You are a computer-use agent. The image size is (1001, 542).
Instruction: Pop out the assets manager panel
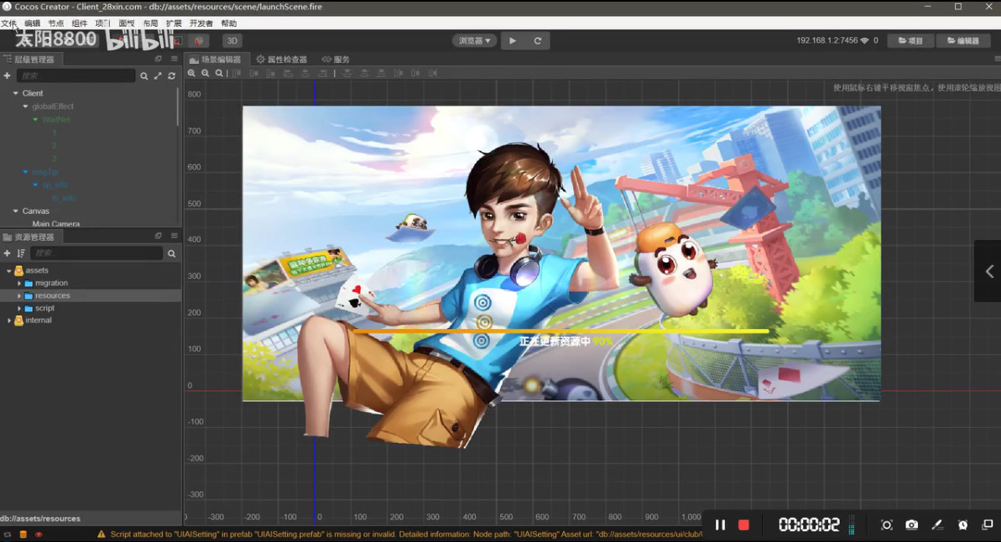(x=159, y=237)
